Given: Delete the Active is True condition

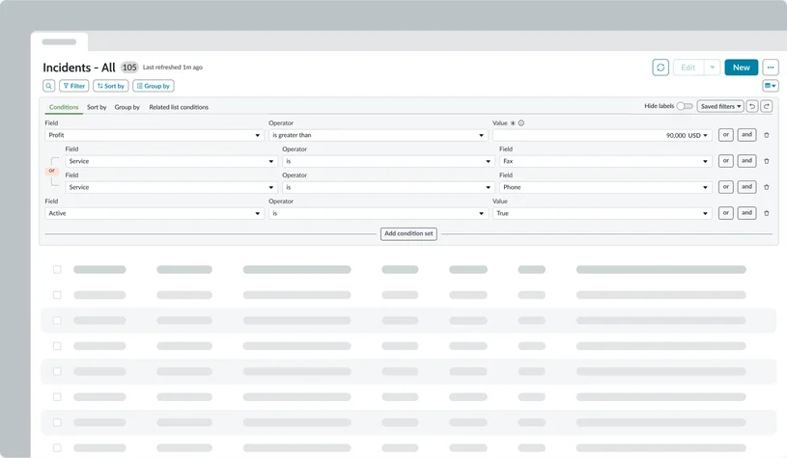Looking at the screenshot, I should tap(767, 213).
